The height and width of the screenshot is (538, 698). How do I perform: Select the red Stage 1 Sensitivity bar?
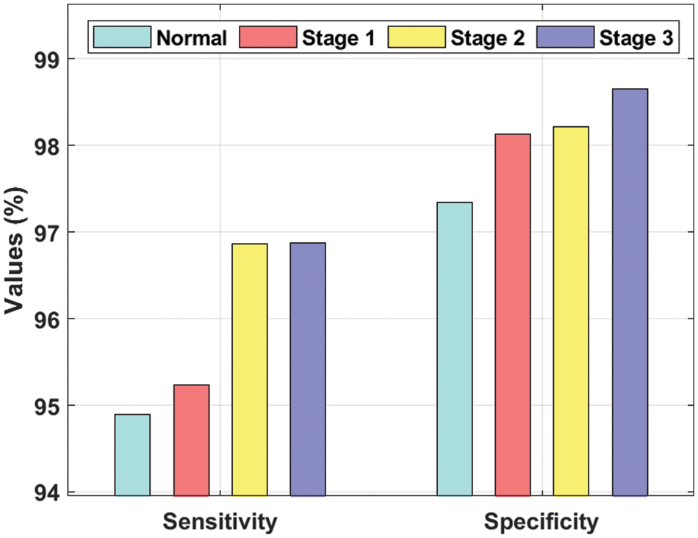tap(191, 440)
